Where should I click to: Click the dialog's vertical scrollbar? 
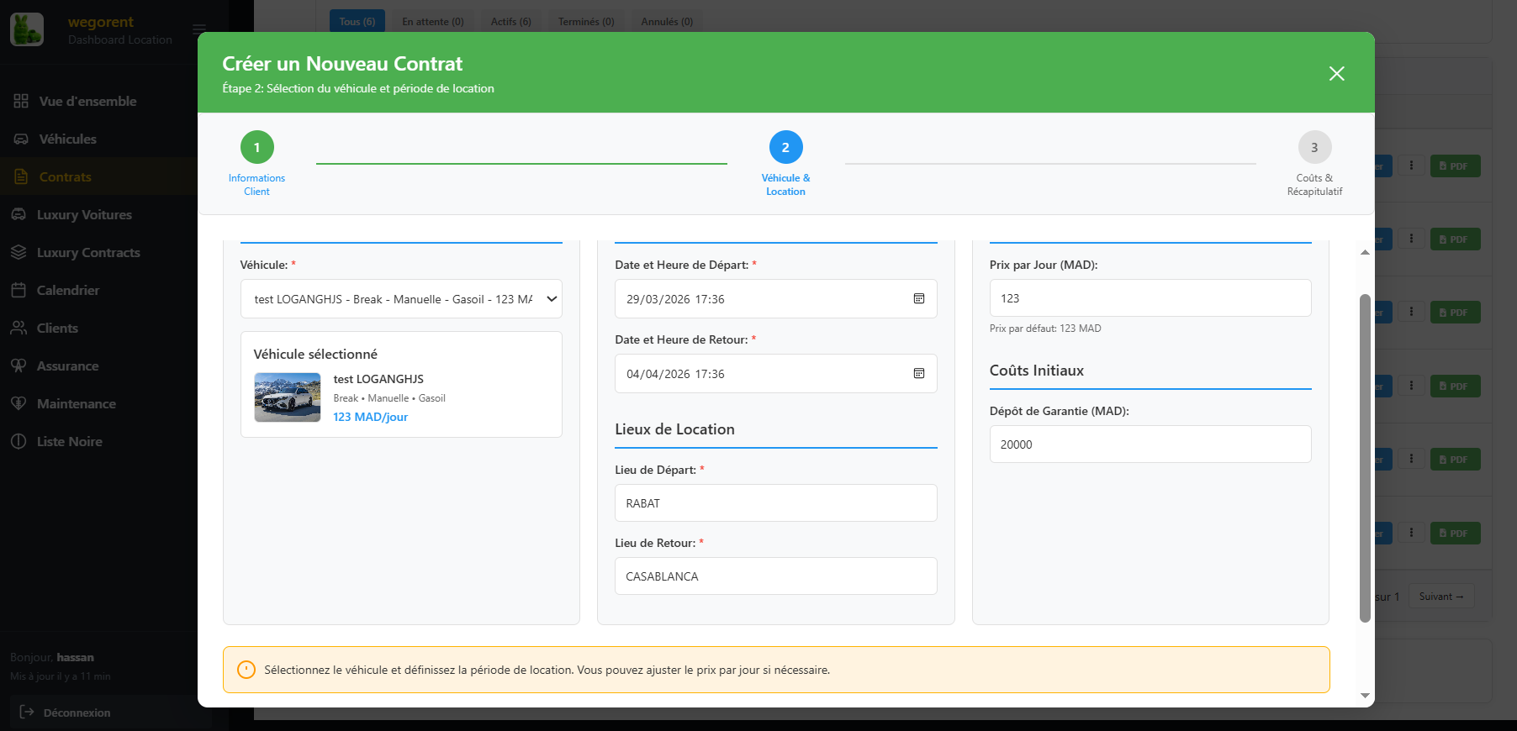tap(1365, 458)
